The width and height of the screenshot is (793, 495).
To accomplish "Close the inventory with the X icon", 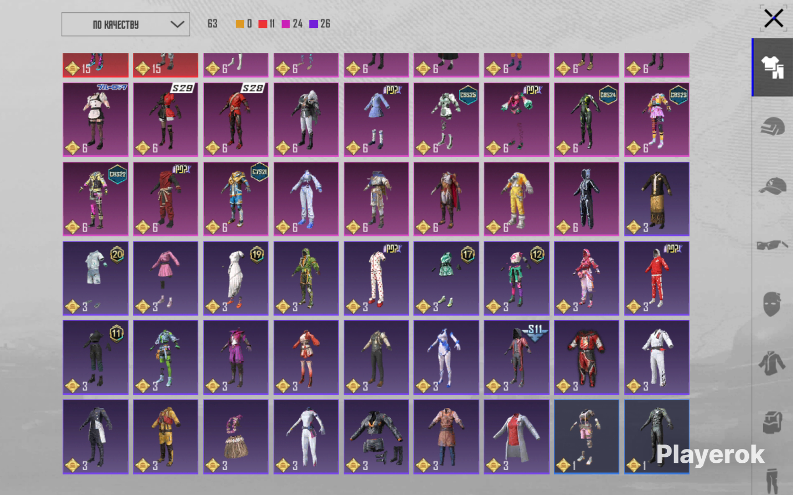I will tap(773, 19).
